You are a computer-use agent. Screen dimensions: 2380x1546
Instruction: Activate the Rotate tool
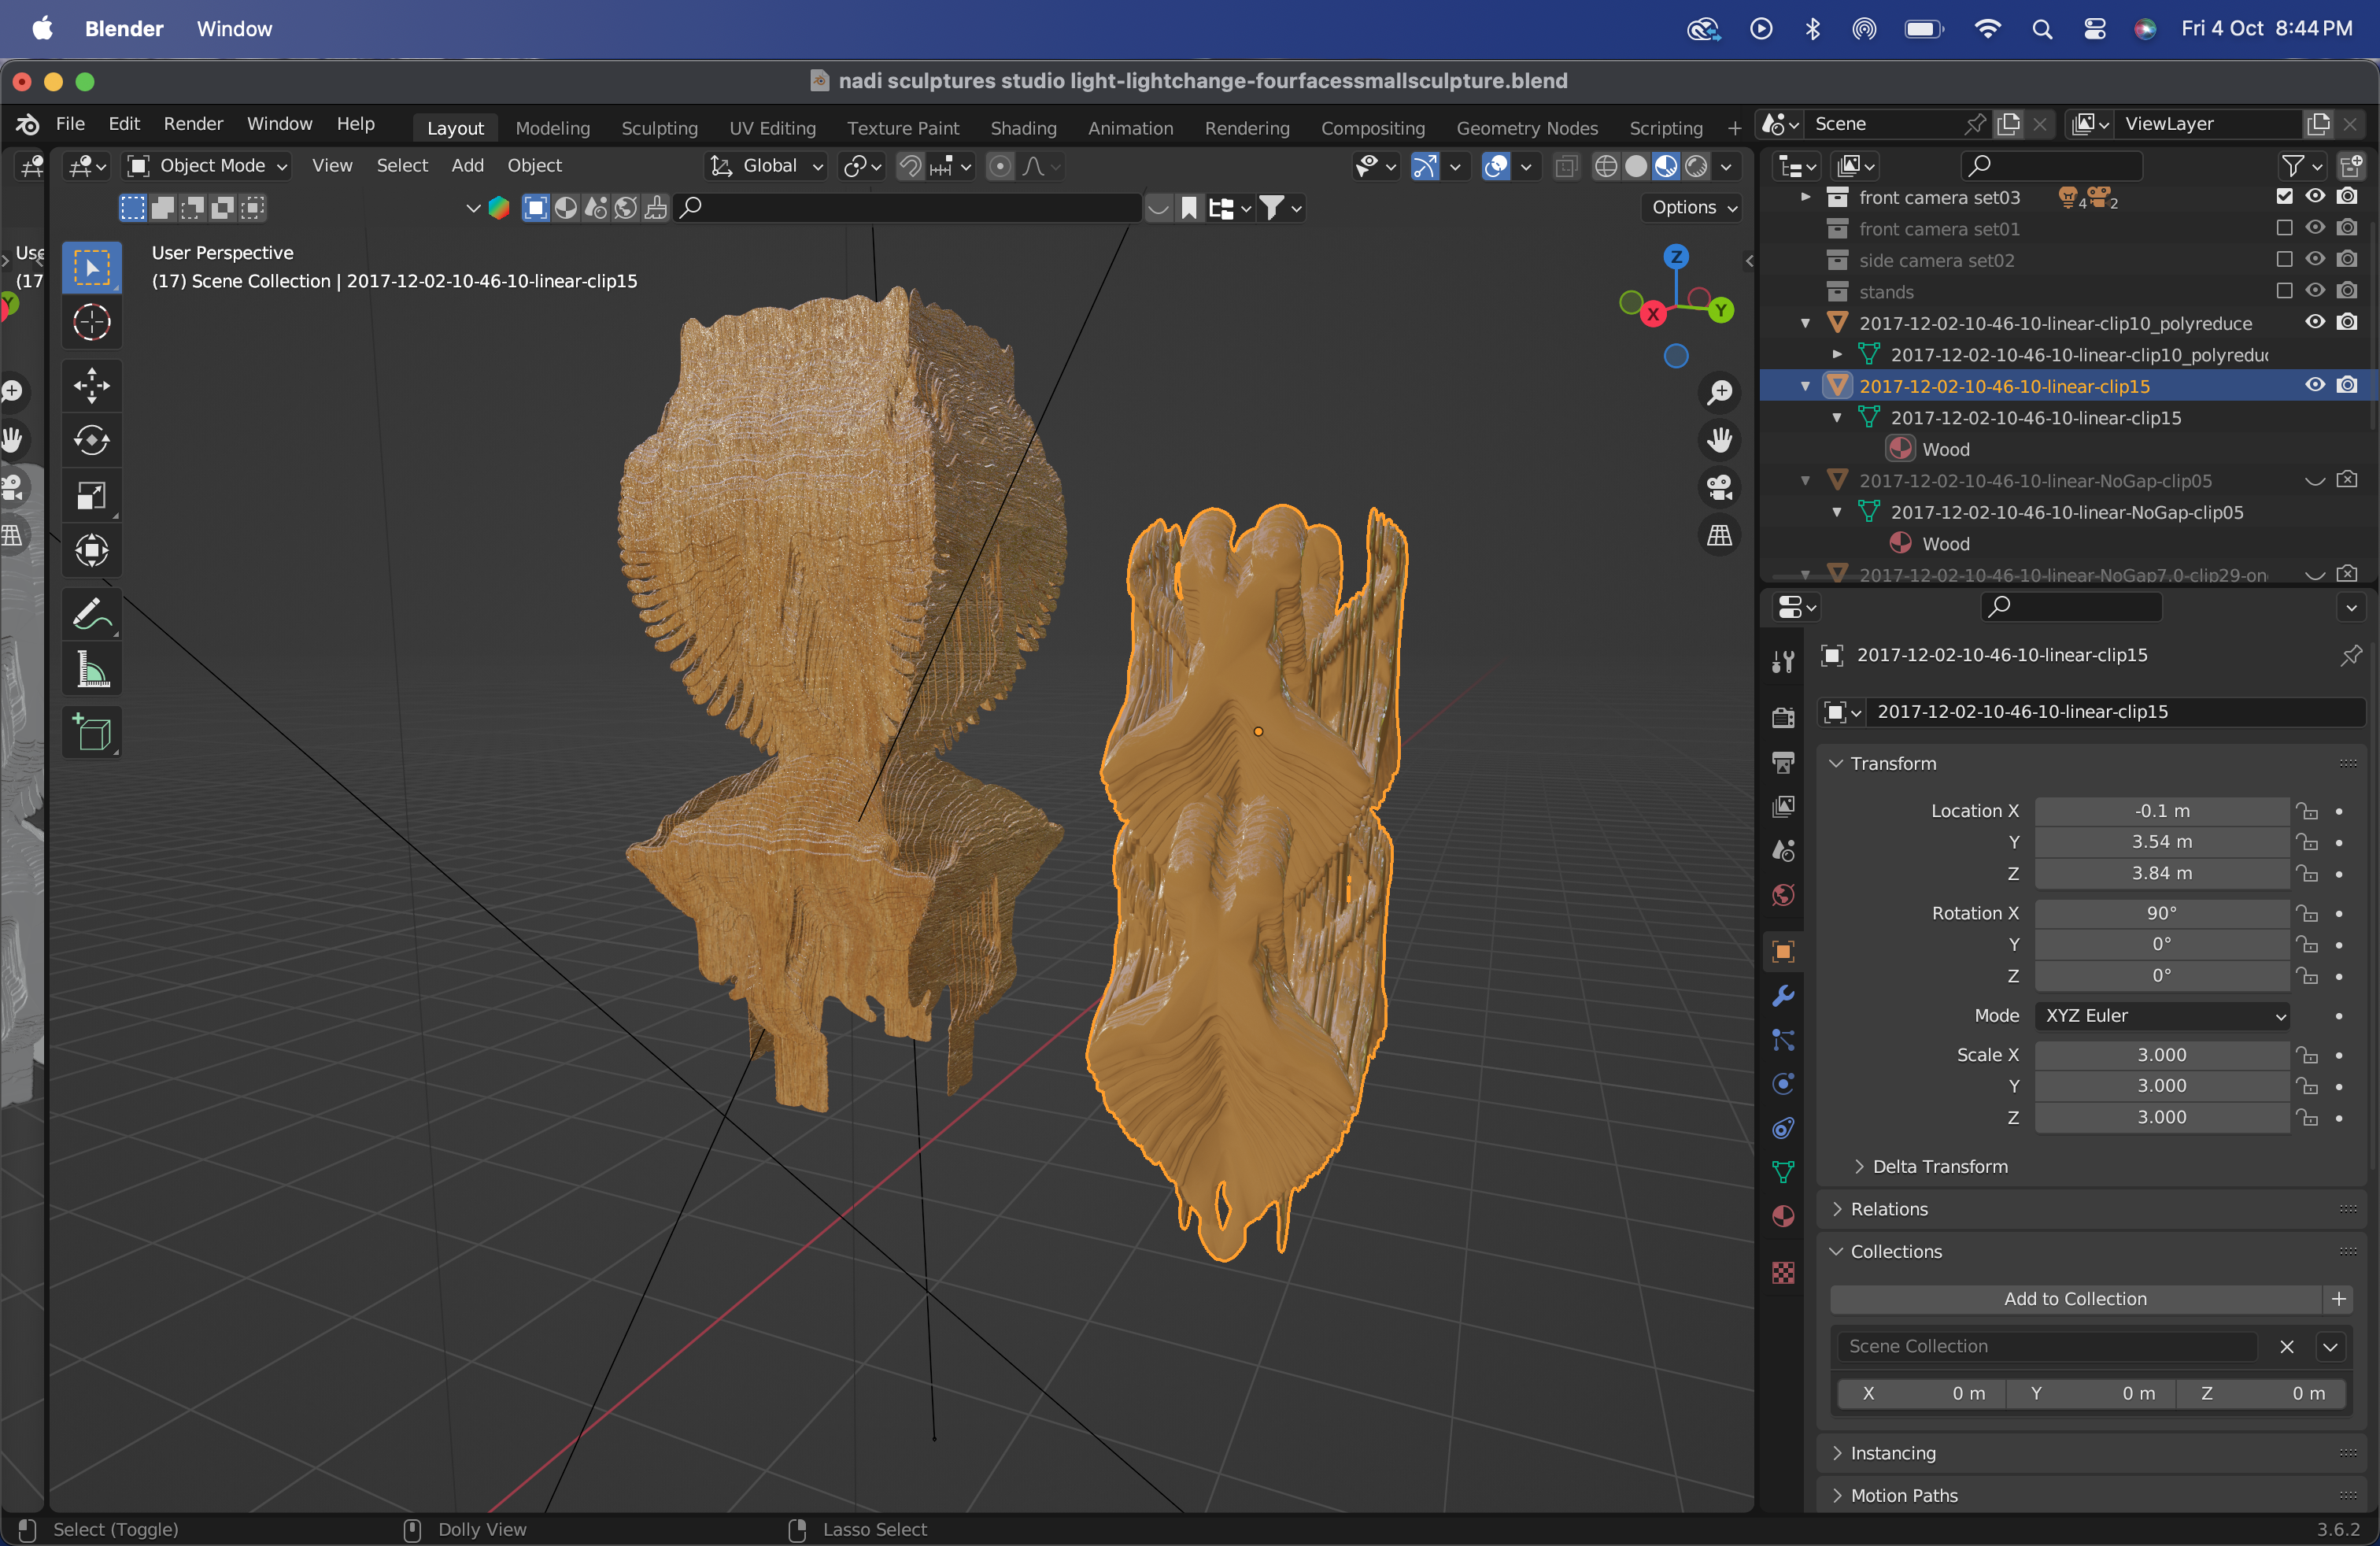click(x=92, y=441)
